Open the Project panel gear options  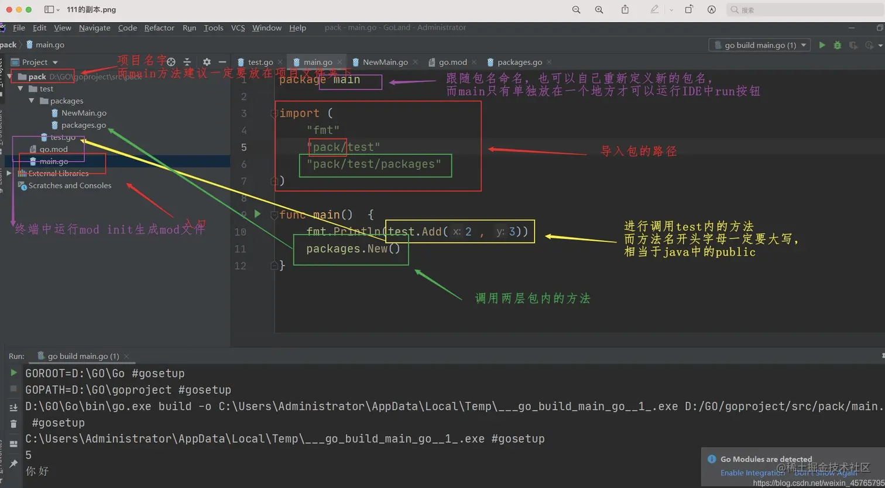(207, 62)
